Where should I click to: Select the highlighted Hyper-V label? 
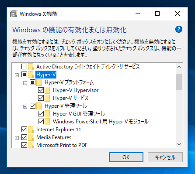click(x=46, y=75)
